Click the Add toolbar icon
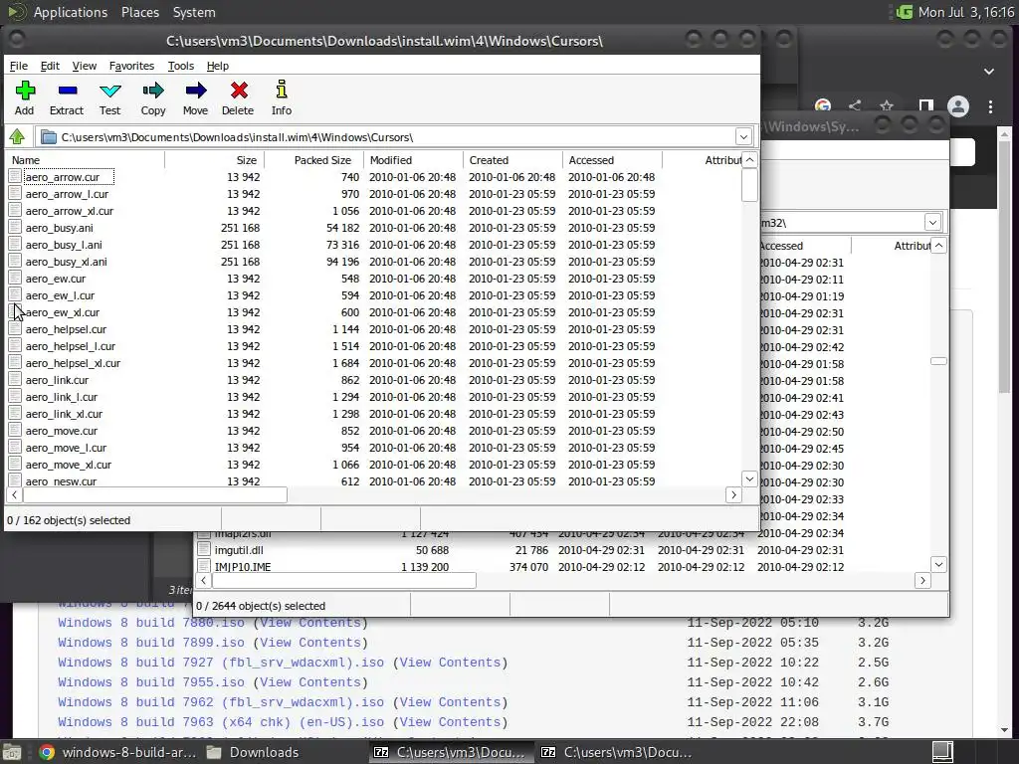The width and height of the screenshot is (1019, 764). tap(25, 91)
